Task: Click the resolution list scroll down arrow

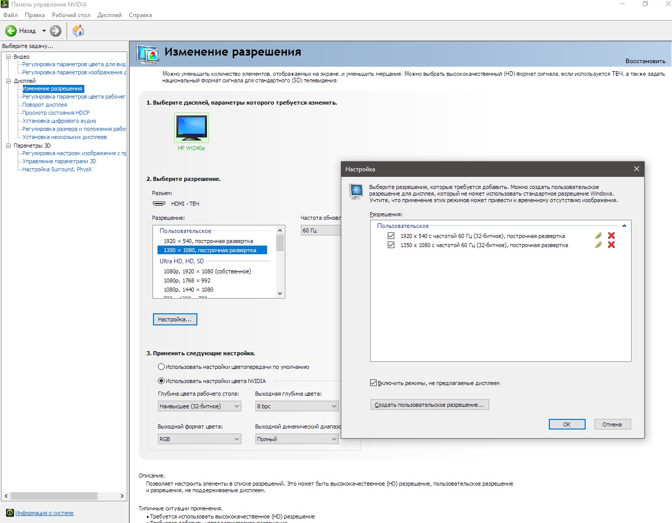Action: coord(280,294)
